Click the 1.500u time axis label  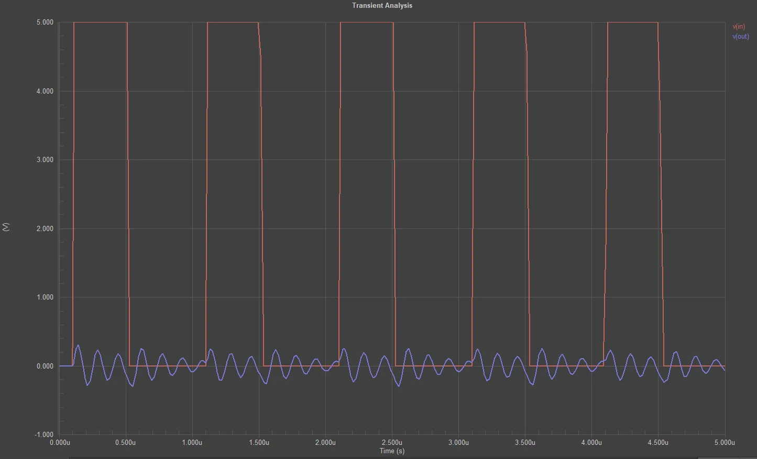(x=259, y=443)
